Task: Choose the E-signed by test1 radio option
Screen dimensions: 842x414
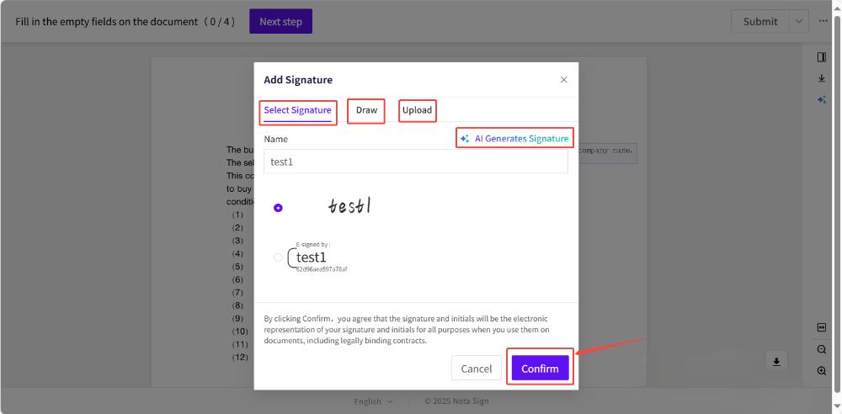Action: (x=279, y=257)
